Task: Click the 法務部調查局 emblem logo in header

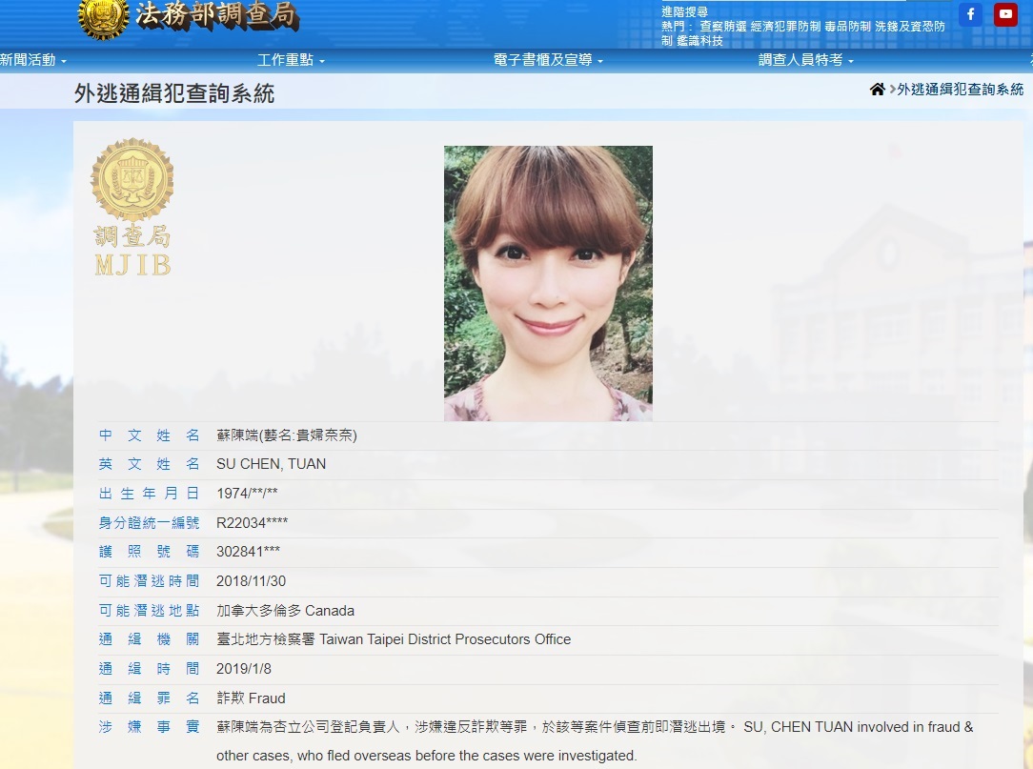Action: [x=104, y=18]
